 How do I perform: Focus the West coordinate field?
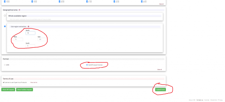pos(18,39)
